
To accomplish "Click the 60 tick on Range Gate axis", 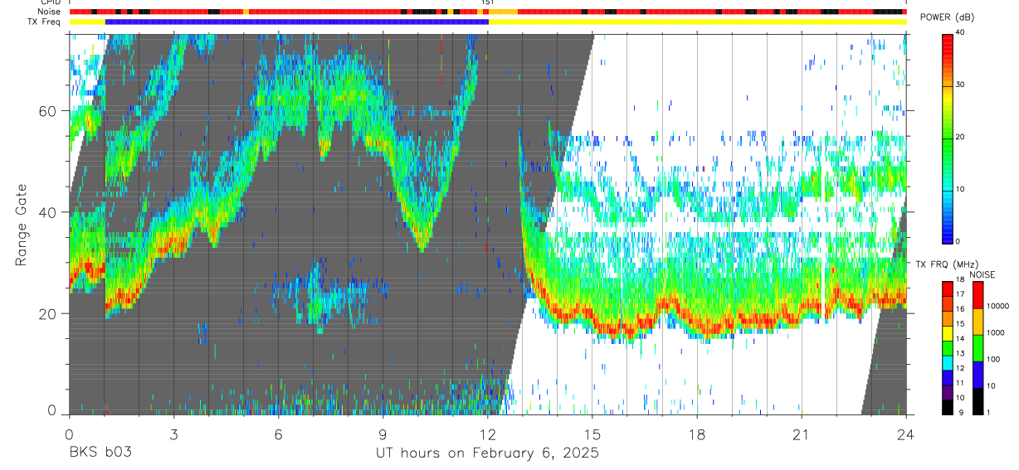I will point(48,111).
